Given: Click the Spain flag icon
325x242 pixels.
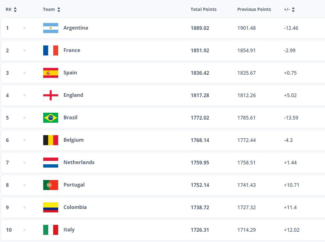Looking at the screenshot, I should pyautogui.click(x=51, y=73).
